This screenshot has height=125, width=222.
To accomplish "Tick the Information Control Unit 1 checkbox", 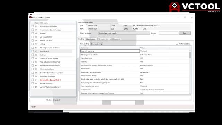I will 33,80.
